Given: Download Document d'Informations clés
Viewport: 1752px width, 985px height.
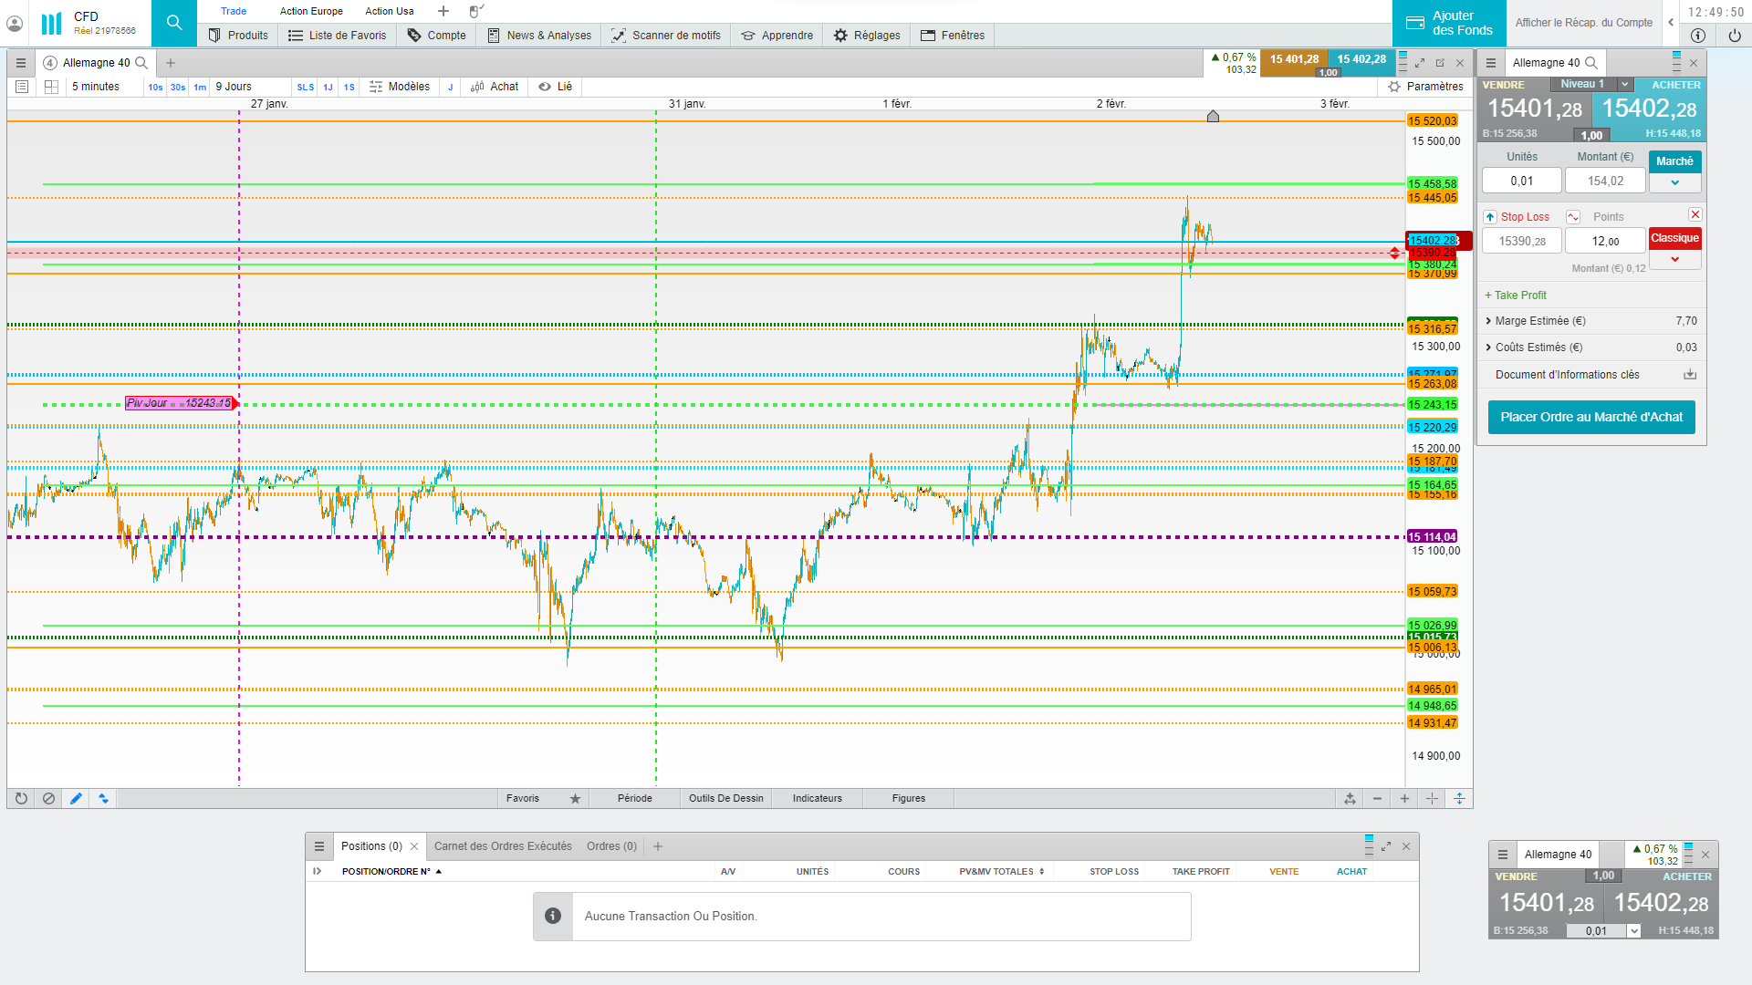Looking at the screenshot, I should tap(1690, 374).
